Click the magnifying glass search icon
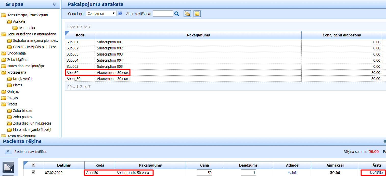386x176 pixels. [x=177, y=14]
